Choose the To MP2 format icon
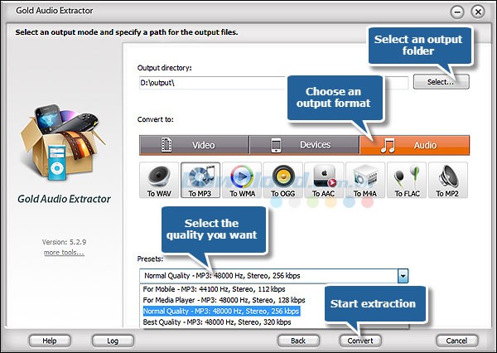 coord(448,180)
